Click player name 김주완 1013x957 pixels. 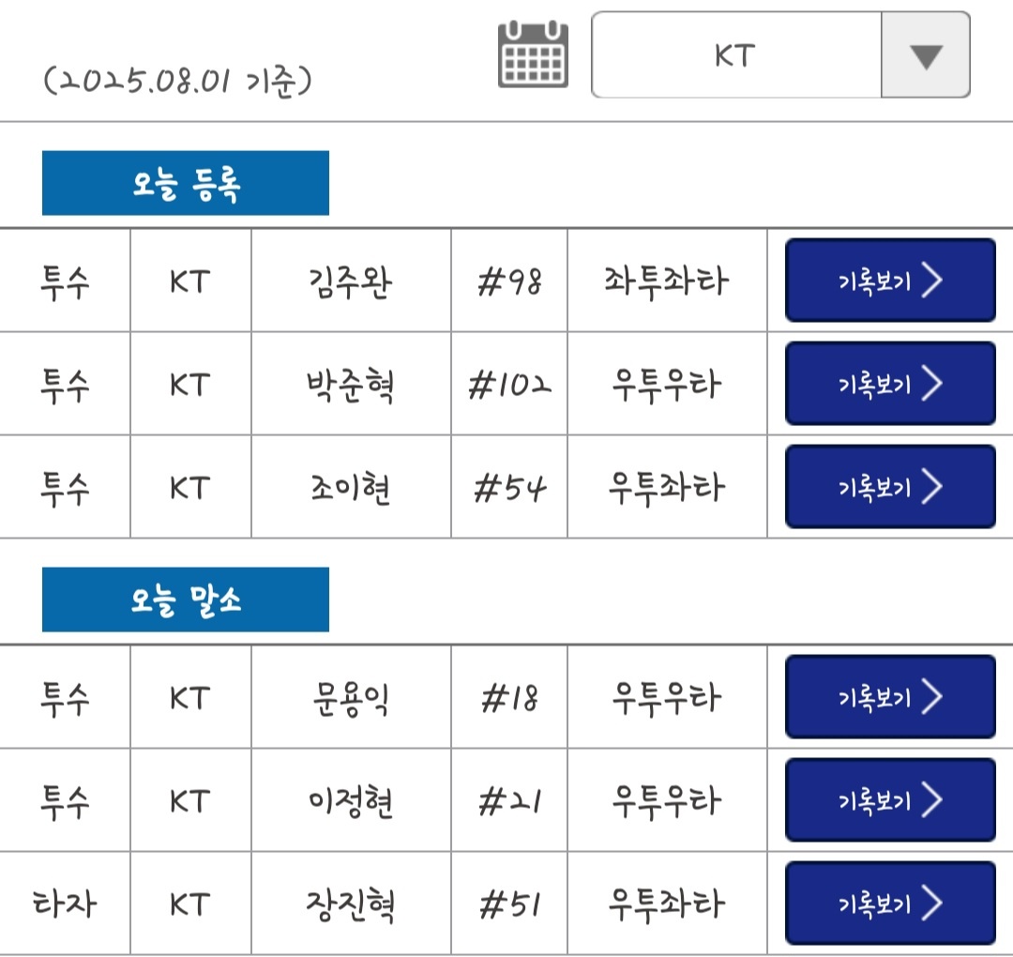pyautogui.click(x=350, y=281)
